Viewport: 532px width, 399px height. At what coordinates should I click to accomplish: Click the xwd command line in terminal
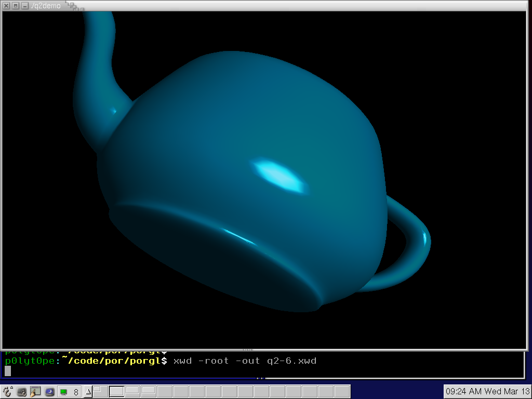(244, 361)
